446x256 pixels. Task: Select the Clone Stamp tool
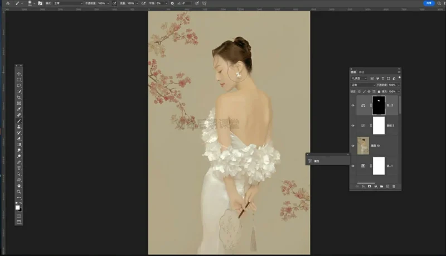19,127
